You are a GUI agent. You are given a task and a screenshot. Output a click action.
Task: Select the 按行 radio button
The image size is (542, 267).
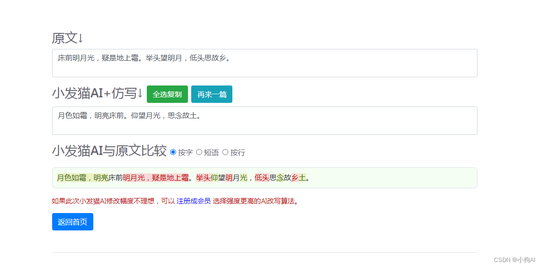(225, 152)
